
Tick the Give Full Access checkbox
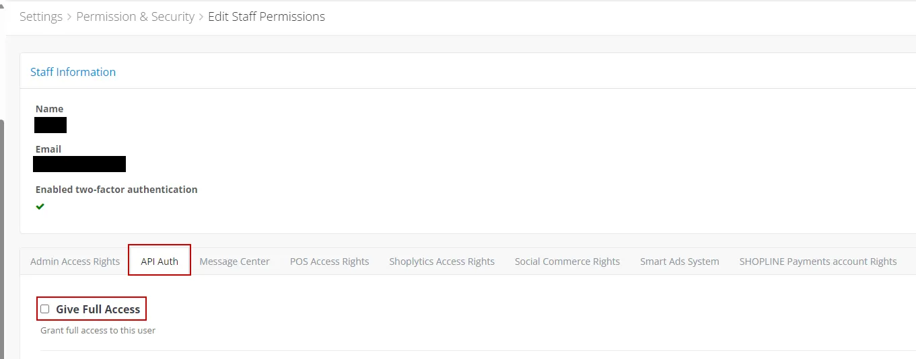45,309
